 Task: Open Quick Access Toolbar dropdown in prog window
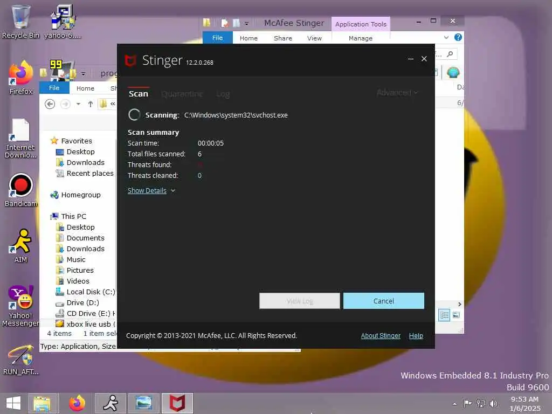click(x=83, y=73)
